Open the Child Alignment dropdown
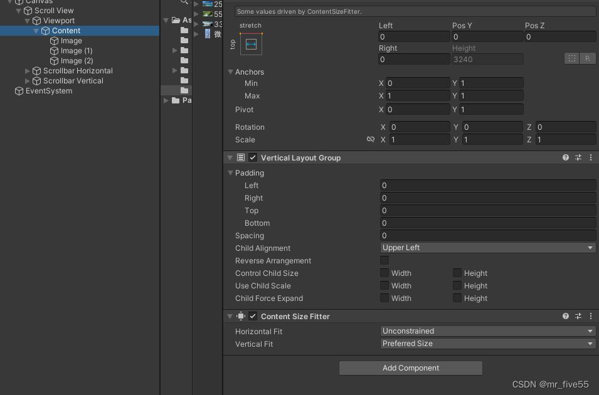This screenshot has height=395, width=599. point(487,248)
